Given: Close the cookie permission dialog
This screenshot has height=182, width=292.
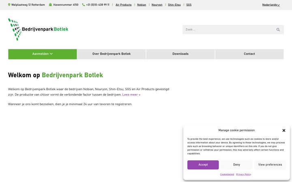Looking at the screenshot, I should tap(284, 130).
